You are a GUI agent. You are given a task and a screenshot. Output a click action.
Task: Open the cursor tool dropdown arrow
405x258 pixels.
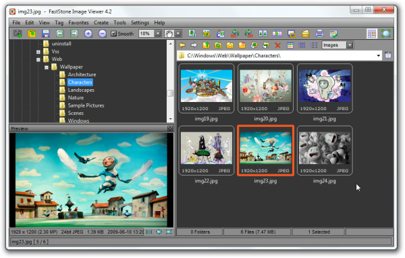(178, 33)
